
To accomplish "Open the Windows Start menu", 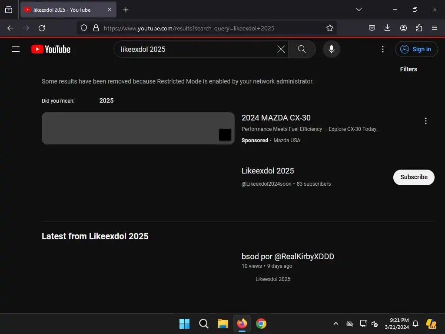I will point(184,324).
